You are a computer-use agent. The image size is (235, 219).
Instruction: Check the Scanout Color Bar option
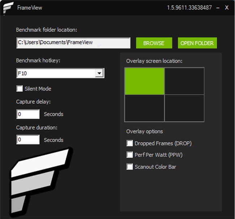[x=129, y=167]
